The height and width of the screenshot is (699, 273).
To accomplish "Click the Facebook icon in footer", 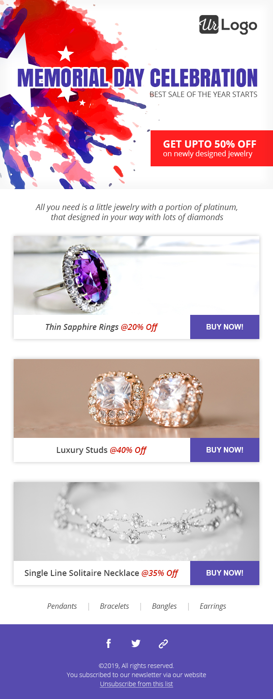I will [x=109, y=643].
